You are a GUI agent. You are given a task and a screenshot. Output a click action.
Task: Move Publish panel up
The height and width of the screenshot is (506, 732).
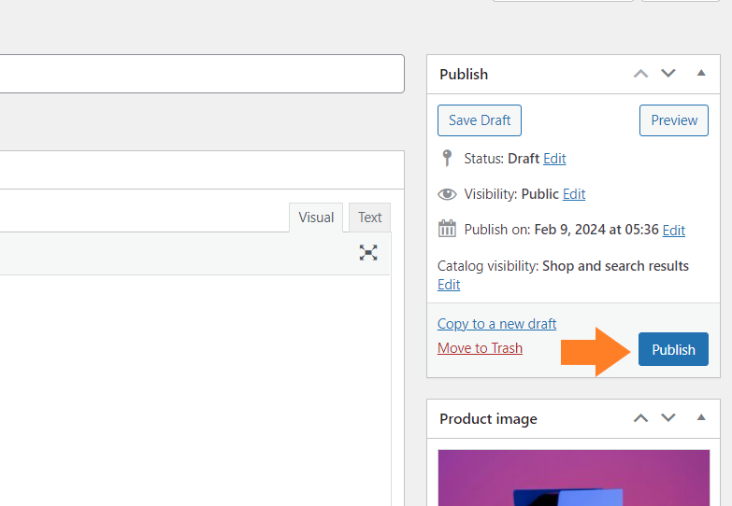[x=640, y=74]
